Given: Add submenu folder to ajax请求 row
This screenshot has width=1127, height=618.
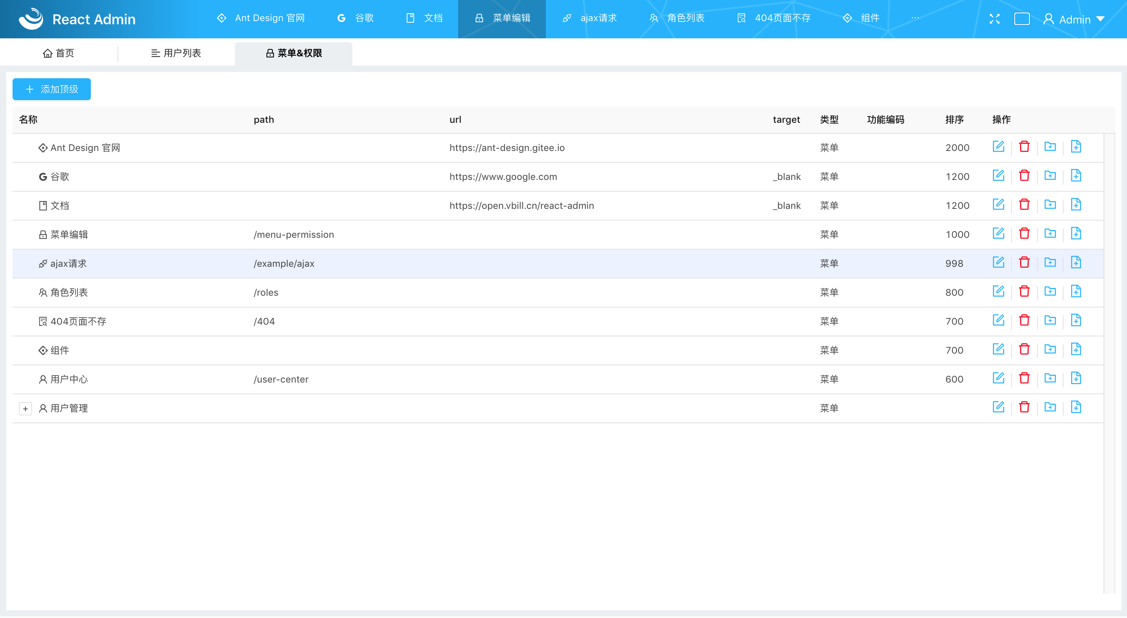Looking at the screenshot, I should 1049,262.
